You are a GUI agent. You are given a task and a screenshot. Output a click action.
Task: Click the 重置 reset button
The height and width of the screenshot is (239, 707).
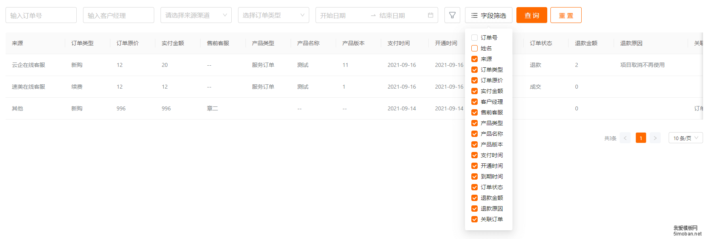[566, 15]
